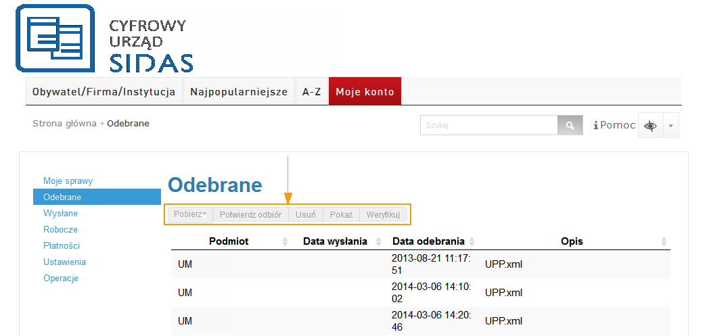
Task: Click the Cyfrowy Urząd SIDAS logo
Action: click(105, 39)
